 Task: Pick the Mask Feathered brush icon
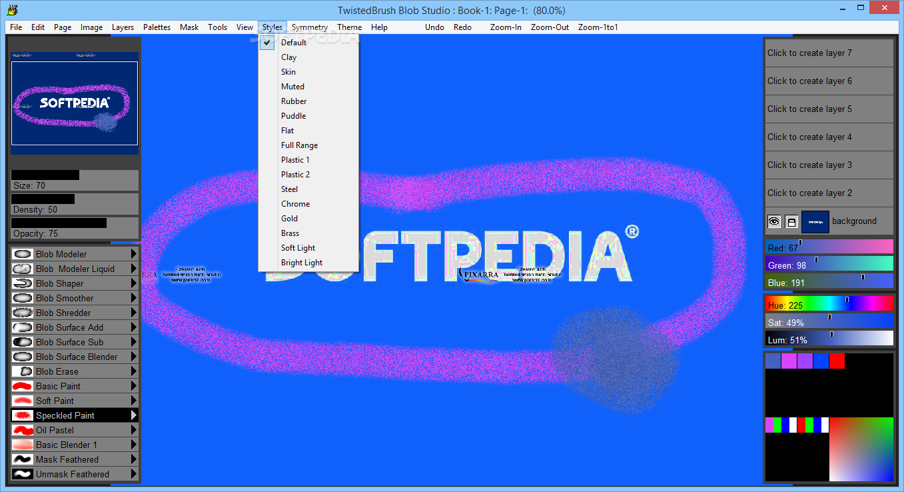[23, 459]
